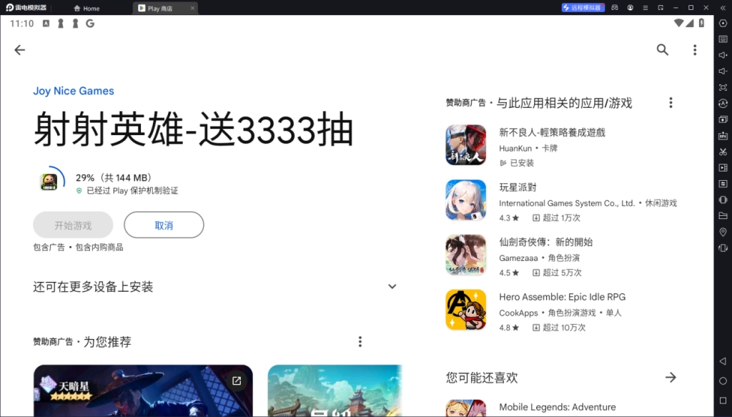The height and width of the screenshot is (417, 732).
Task: Open the Joy Nice Games developer link
Action: coord(74,91)
